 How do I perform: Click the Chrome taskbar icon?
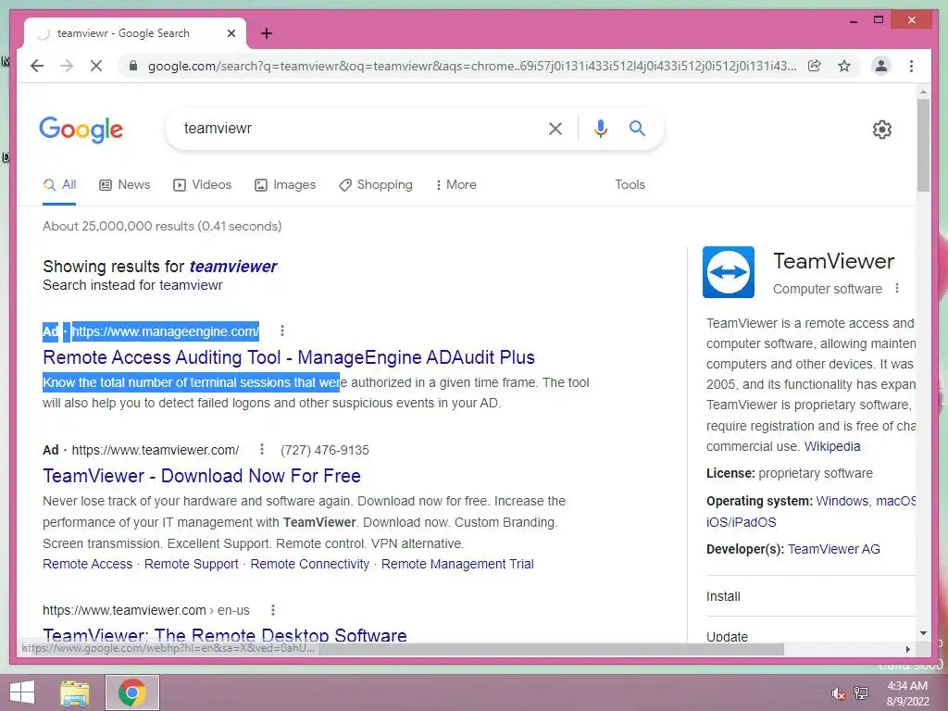132,692
